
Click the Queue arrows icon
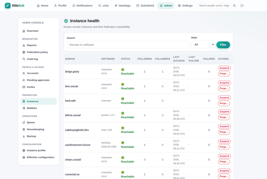coord(24,122)
